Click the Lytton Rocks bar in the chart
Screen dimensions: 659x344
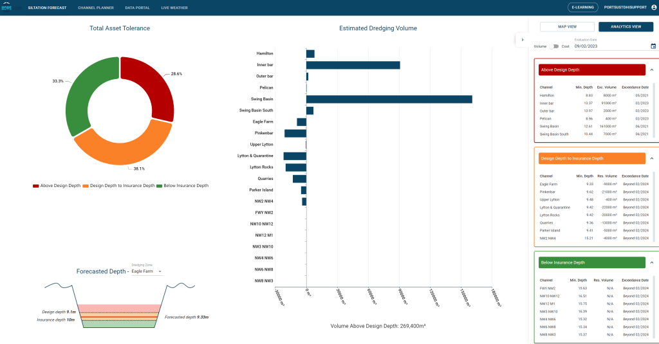(x=296, y=167)
